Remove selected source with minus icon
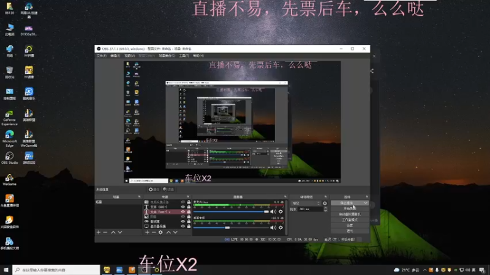 (154, 232)
